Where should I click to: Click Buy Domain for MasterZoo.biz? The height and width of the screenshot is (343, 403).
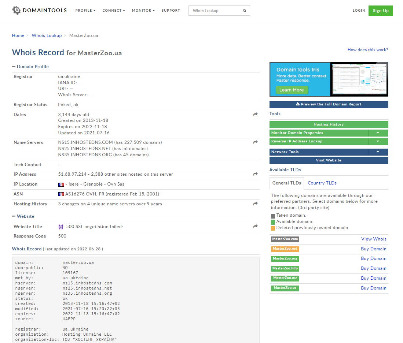(374, 278)
